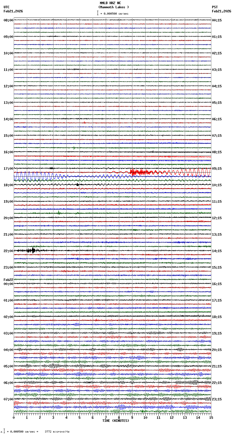Click the 00:15 PST time label

[x=217, y=20]
